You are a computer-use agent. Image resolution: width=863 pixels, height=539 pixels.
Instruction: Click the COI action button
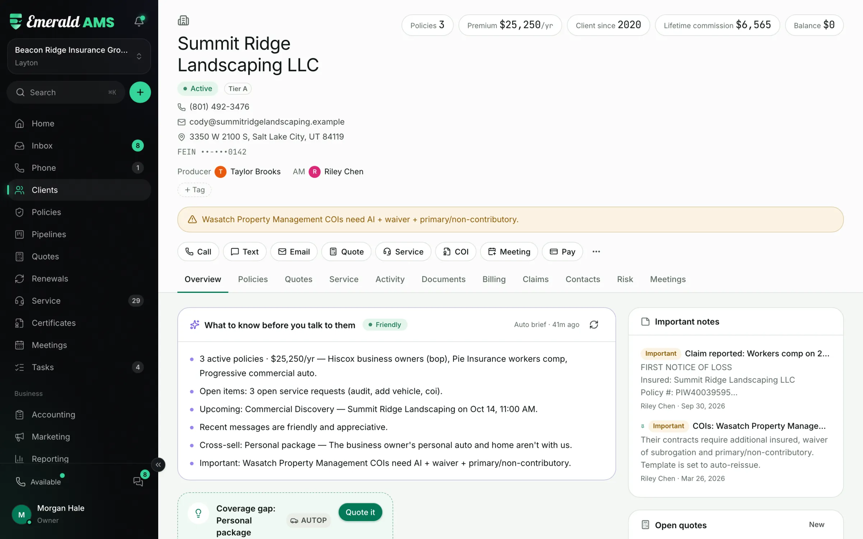pyautogui.click(x=456, y=252)
